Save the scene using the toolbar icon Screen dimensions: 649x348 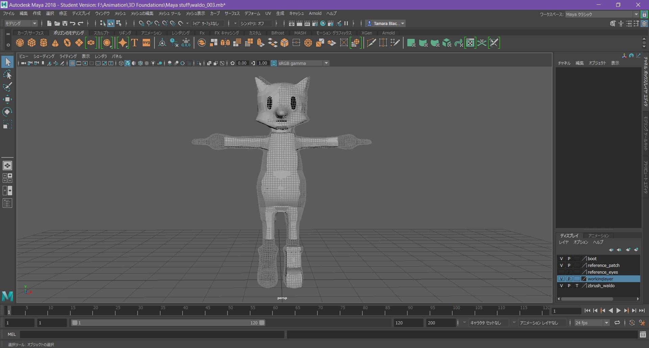65,23
